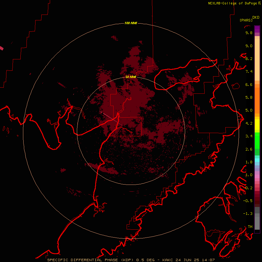Click the 3.4 scale value
The width and height of the screenshot is (262, 262).
(249, 136)
